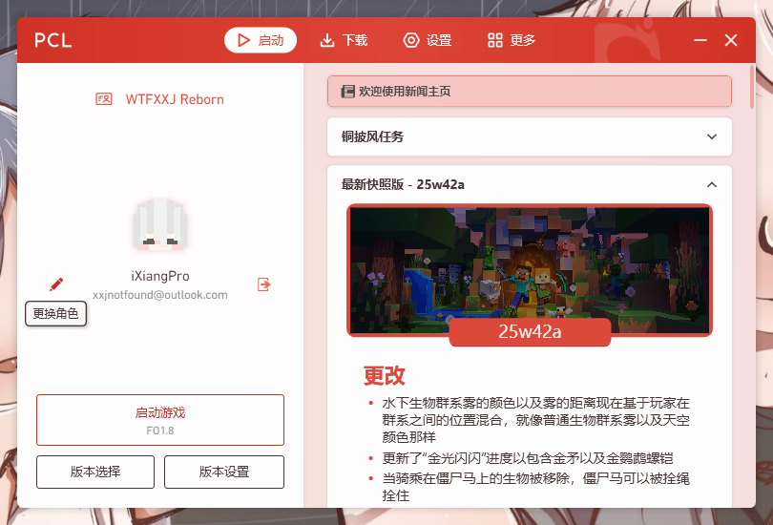The image size is (773, 525).
Task: Click the four-square grid icon for 更多
Action: coord(494,40)
